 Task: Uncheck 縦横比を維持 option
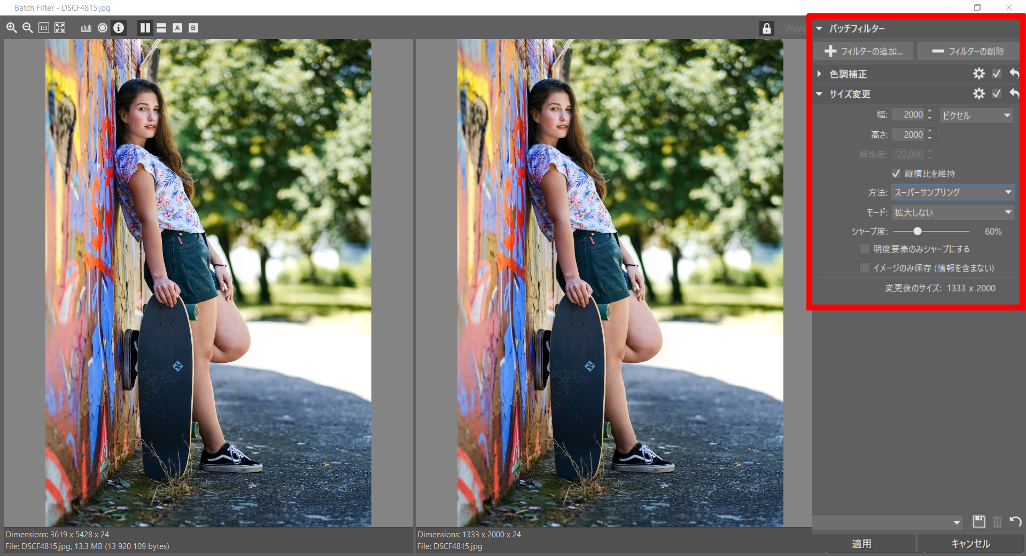pos(896,173)
